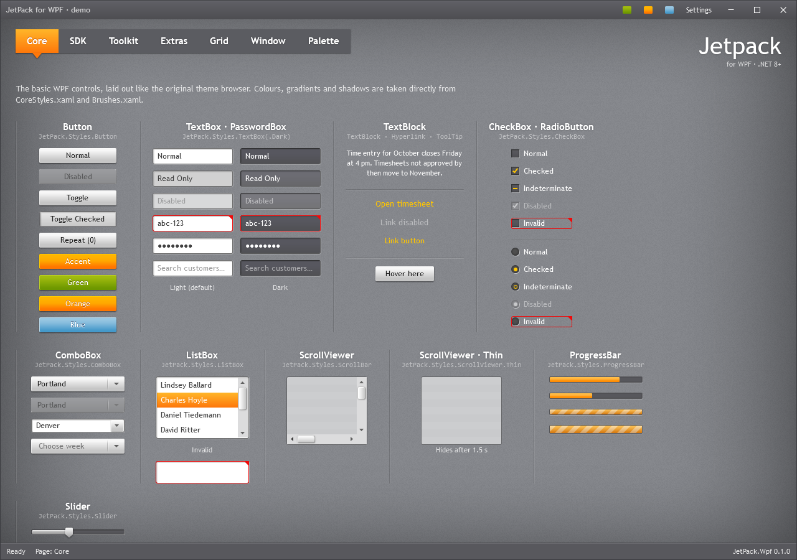
Task: Open Settings in the title bar
Action: pos(699,10)
